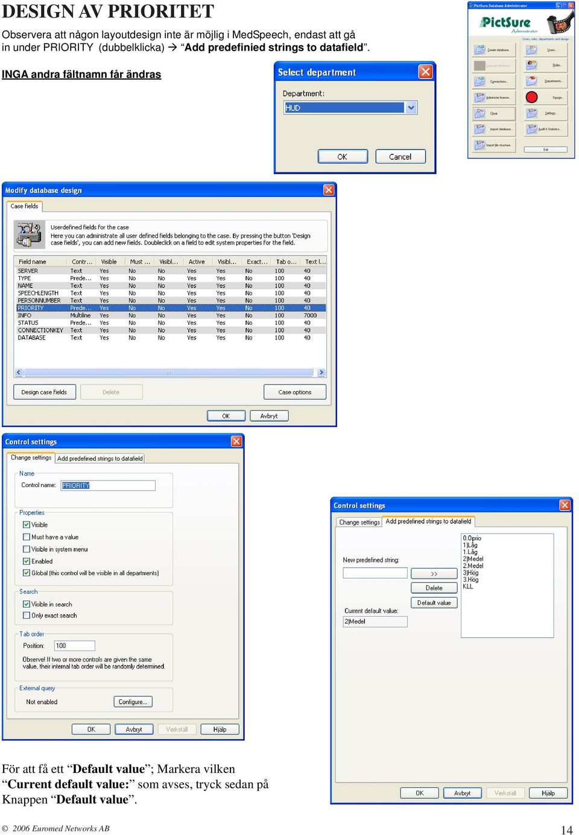Click the Close database button in PictSure

click(x=494, y=113)
